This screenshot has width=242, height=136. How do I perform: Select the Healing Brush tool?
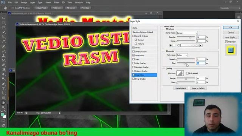click(x=3, y=46)
